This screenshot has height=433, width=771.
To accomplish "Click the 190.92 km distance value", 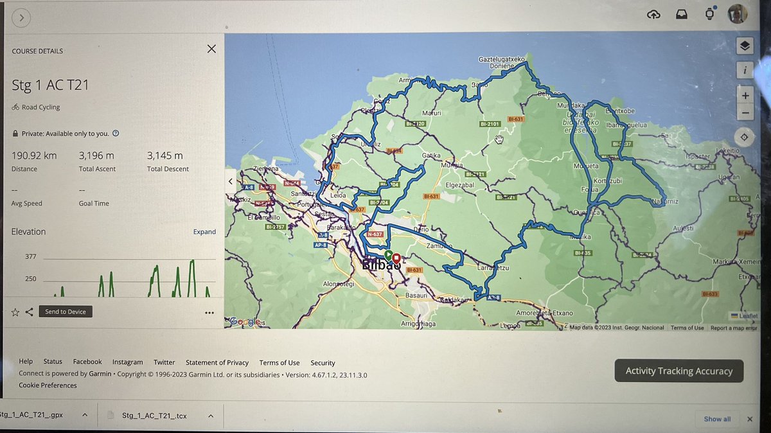I will [x=34, y=155].
